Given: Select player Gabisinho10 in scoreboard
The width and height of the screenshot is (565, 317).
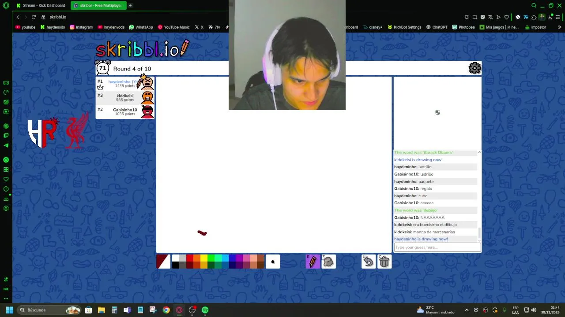Looking at the screenshot, I should [x=125, y=111].
